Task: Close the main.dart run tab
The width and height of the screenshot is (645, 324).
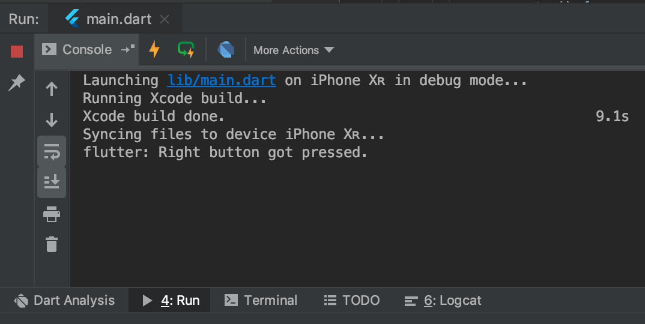Action: [165, 19]
